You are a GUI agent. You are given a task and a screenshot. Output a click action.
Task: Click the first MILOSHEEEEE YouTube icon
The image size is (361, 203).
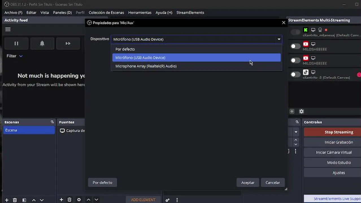306,44
